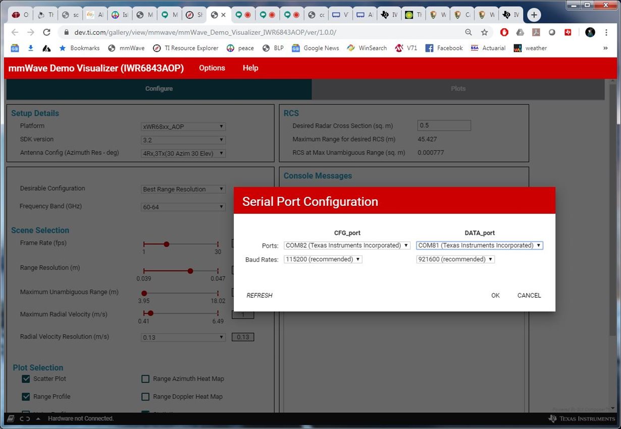621x429 pixels.
Task: Switch to the Plots tab
Action: click(458, 89)
